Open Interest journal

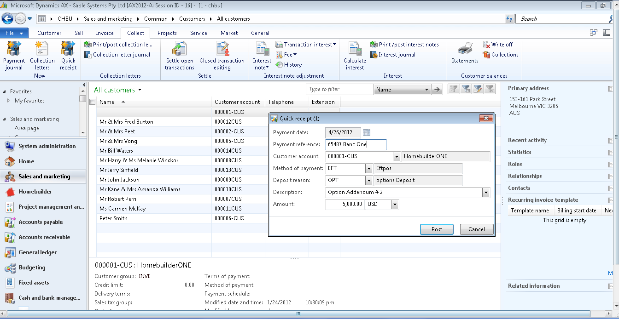pos(393,55)
